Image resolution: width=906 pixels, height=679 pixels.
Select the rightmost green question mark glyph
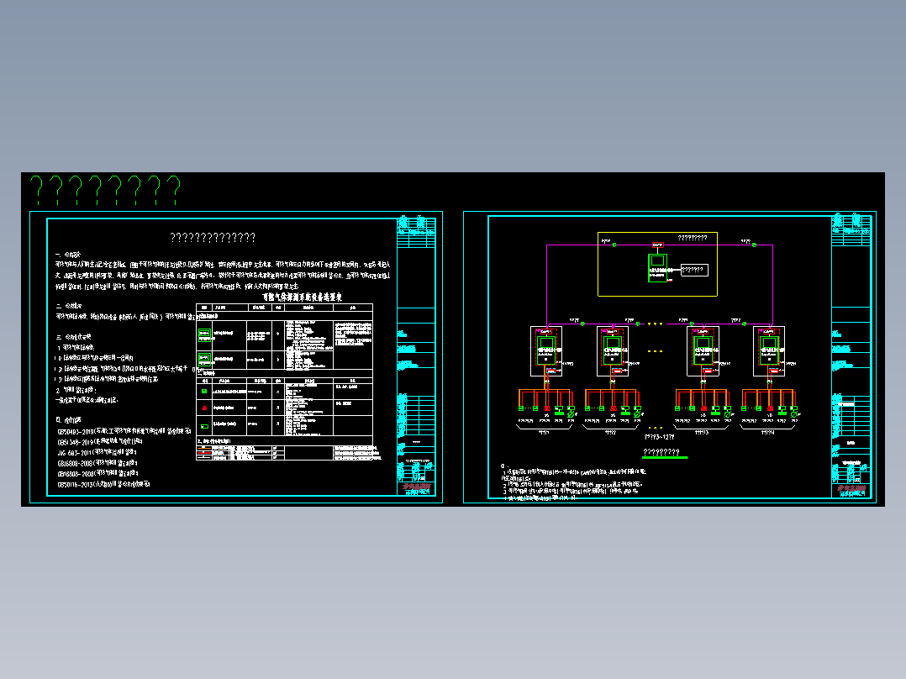[174, 191]
